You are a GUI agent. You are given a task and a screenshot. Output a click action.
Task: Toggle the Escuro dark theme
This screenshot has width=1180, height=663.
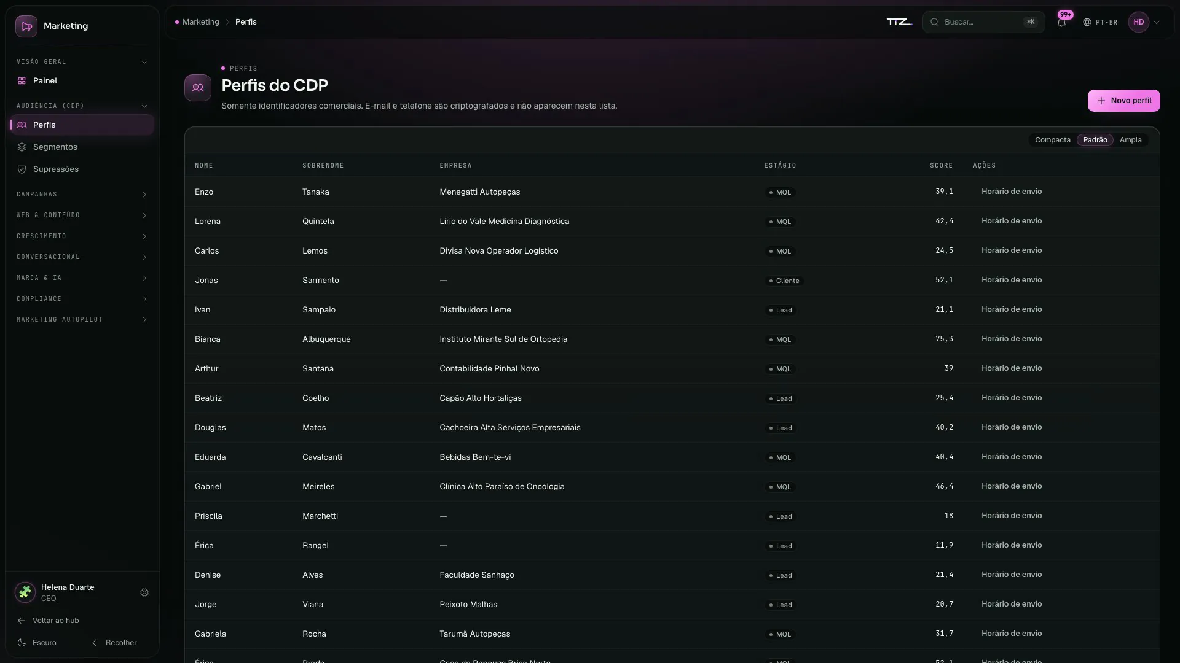[37, 643]
